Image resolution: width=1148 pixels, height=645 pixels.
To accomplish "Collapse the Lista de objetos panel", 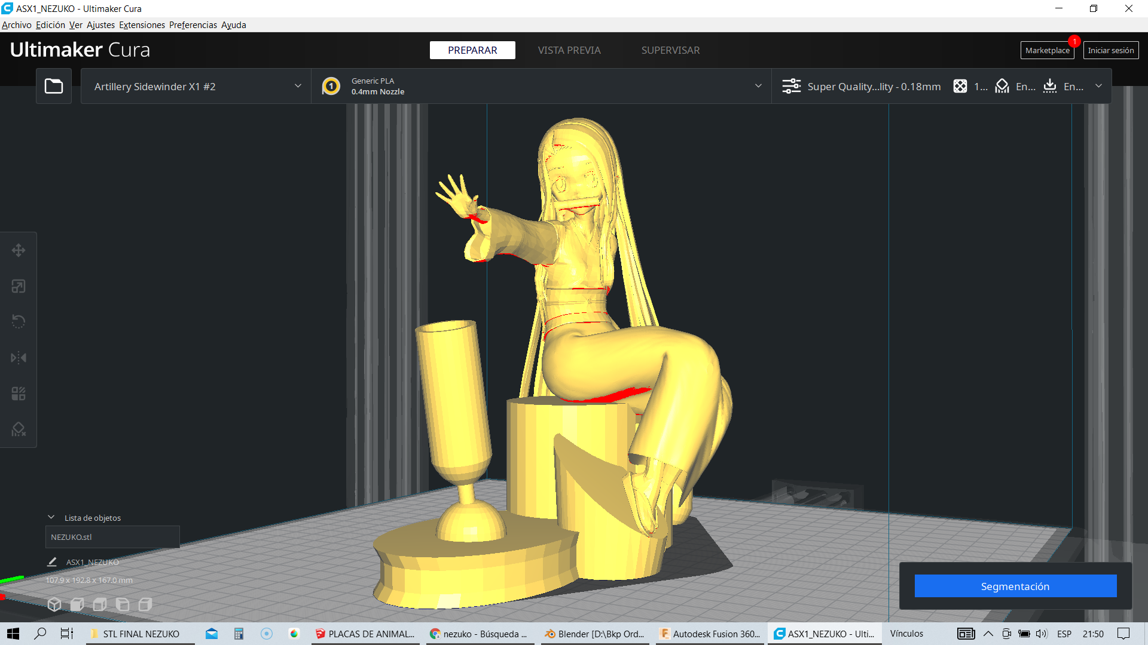I will coord(51,517).
